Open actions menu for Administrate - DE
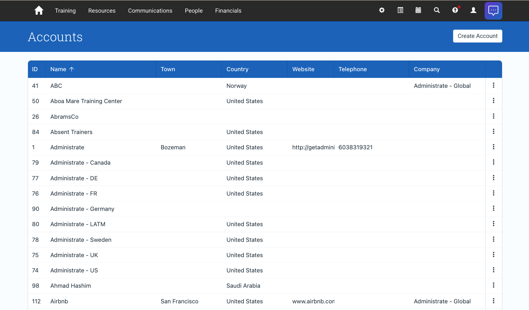 [493, 178]
